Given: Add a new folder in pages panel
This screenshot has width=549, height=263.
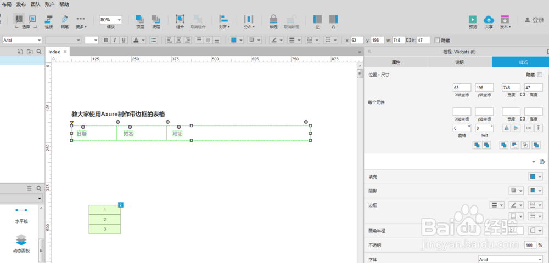Looking at the screenshot, I should click(x=30, y=52).
